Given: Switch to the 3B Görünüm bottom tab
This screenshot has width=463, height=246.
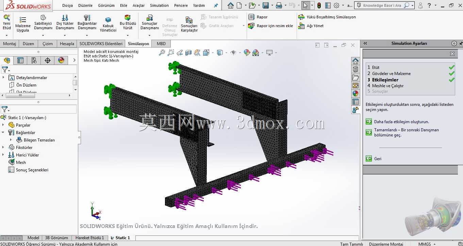Looking at the screenshot, I should pyautogui.click(x=56, y=238).
